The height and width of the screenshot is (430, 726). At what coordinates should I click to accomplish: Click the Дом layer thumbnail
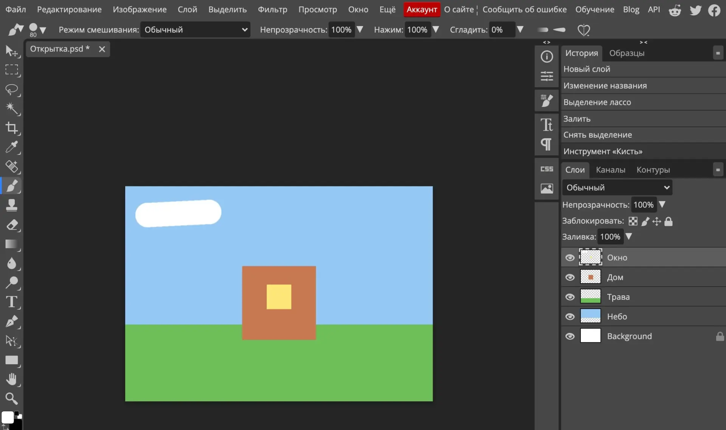pyautogui.click(x=590, y=277)
